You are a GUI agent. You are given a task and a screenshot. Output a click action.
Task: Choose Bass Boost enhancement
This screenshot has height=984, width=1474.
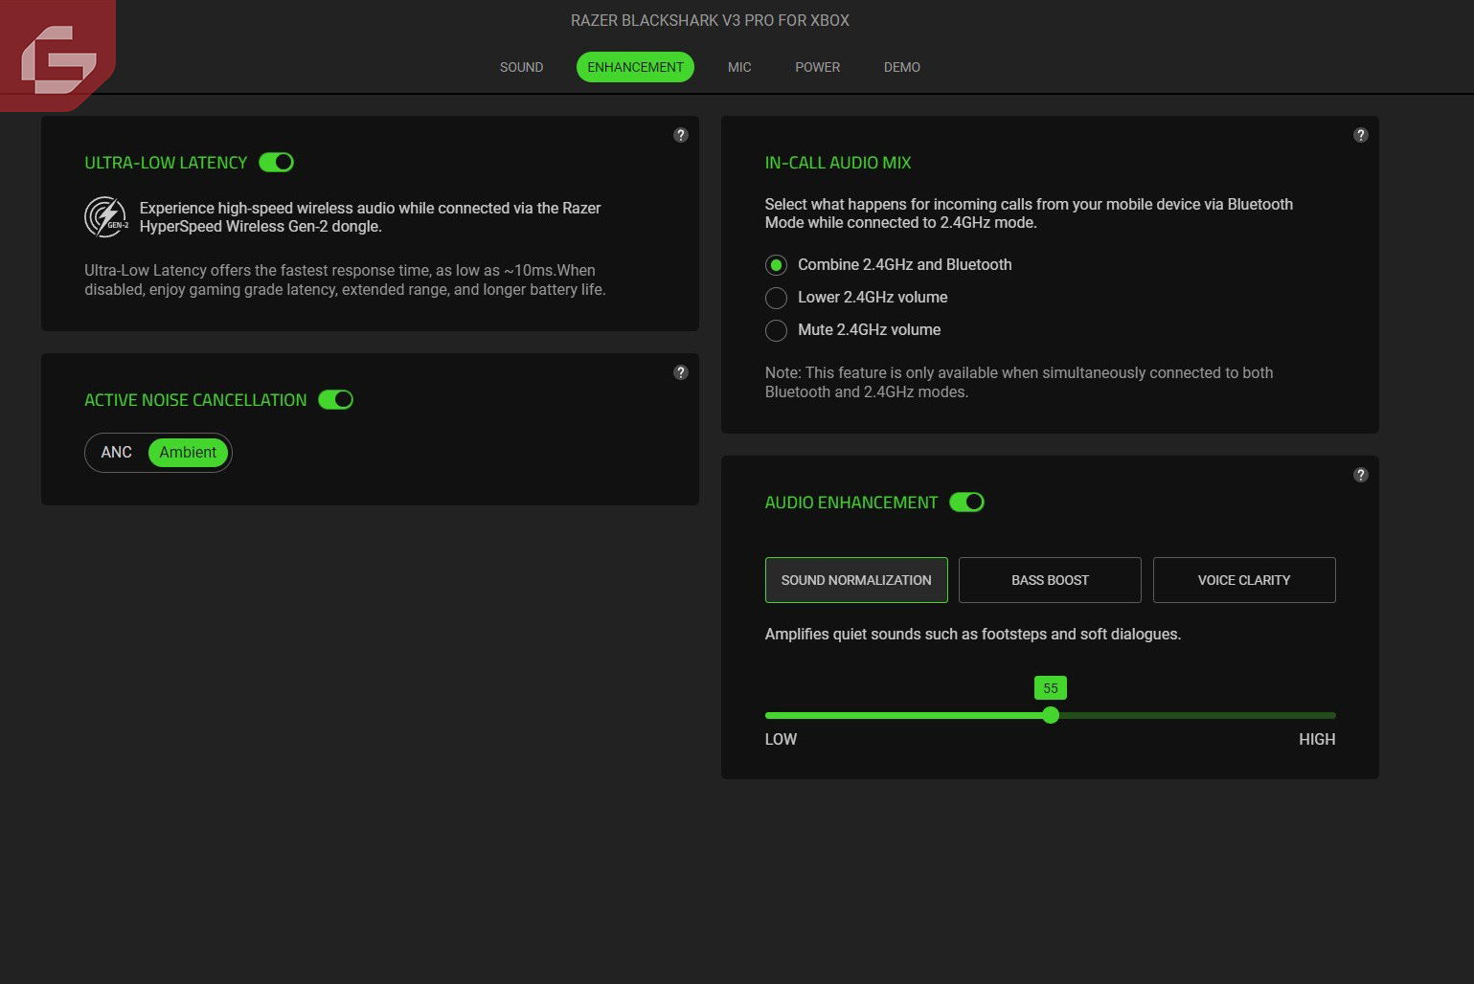1050,580
